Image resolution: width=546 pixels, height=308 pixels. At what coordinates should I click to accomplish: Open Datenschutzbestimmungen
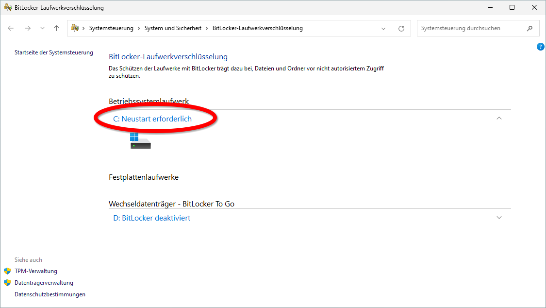50,294
